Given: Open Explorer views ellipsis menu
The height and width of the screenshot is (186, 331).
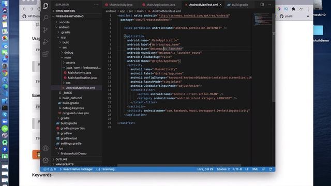Looking at the screenshot, I should point(96,5).
